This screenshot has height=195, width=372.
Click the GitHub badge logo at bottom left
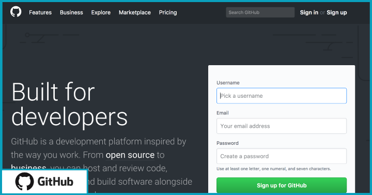pos(44,182)
